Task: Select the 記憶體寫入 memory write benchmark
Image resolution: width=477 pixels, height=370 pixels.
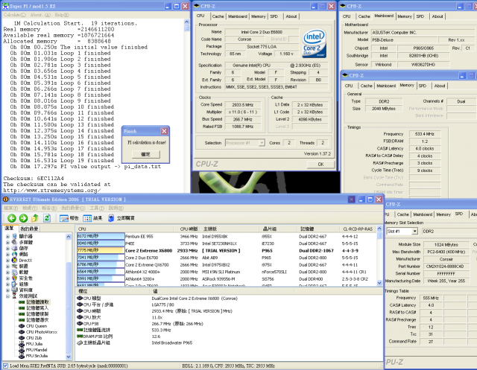Action: 37,308
